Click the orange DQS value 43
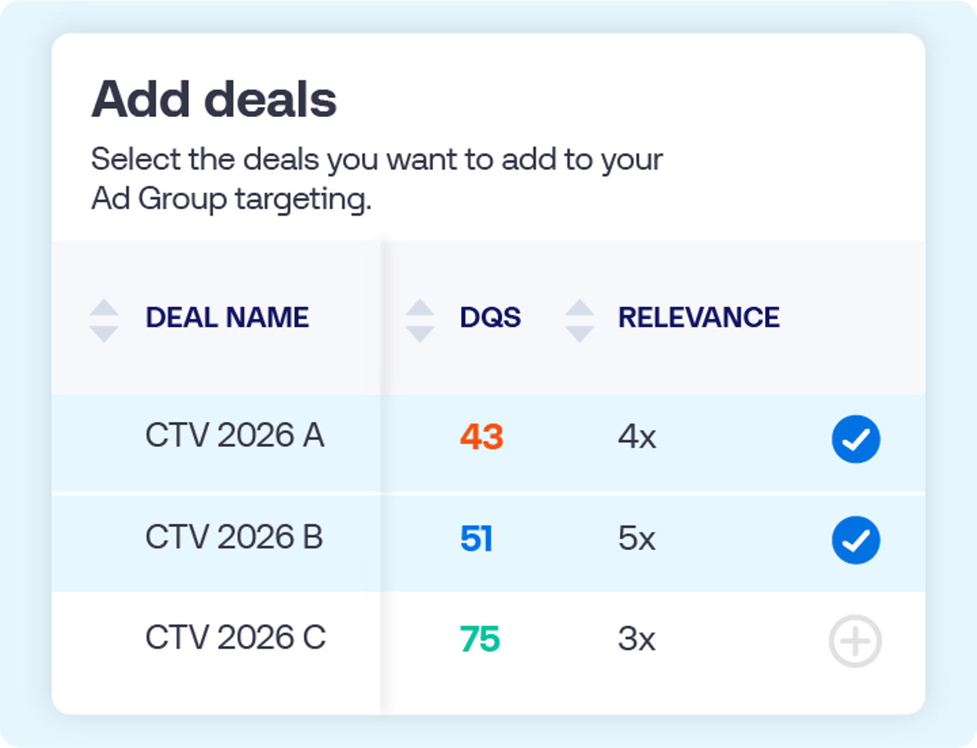This screenshot has height=748, width=977. tap(481, 437)
